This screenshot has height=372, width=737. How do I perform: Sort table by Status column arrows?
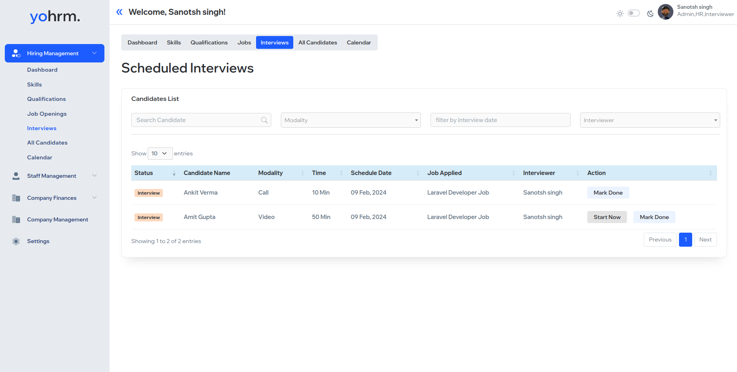pyautogui.click(x=174, y=173)
